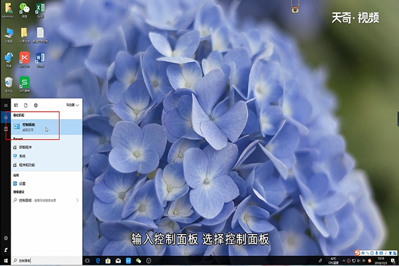Open the Administrator folder on desktop
The height and width of the screenshot is (266, 399).
pos(9,10)
